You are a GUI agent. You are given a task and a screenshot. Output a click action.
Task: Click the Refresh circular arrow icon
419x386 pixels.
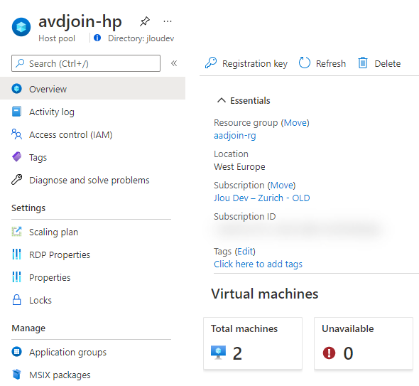point(305,63)
